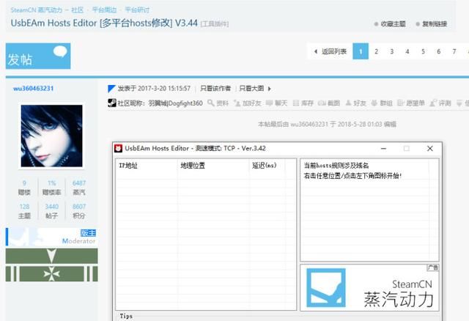Toggle 收藏主题 favorite thread
This screenshot has height=321, width=469.
coord(390,24)
